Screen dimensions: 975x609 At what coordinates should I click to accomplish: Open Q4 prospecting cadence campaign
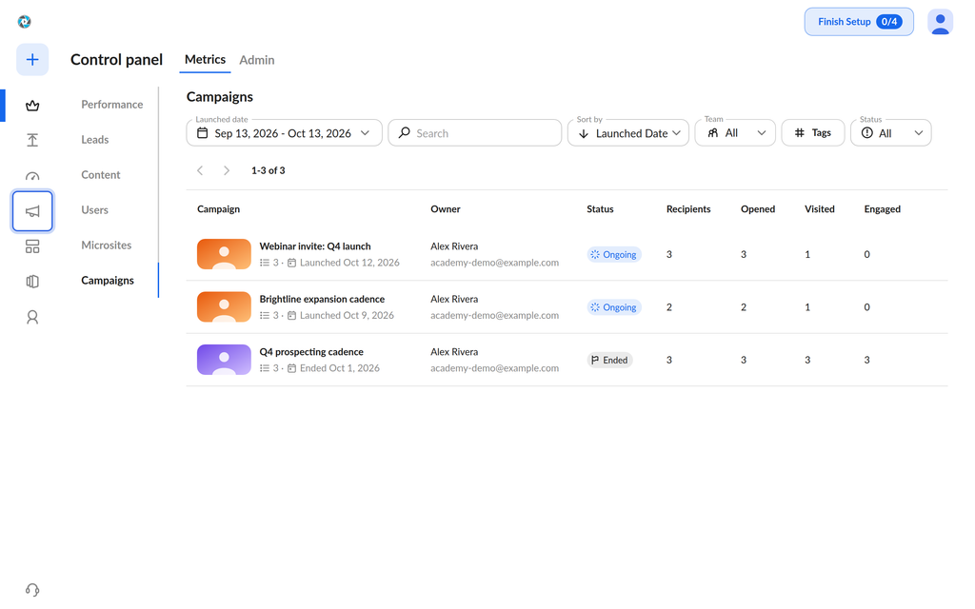pyautogui.click(x=311, y=352)
